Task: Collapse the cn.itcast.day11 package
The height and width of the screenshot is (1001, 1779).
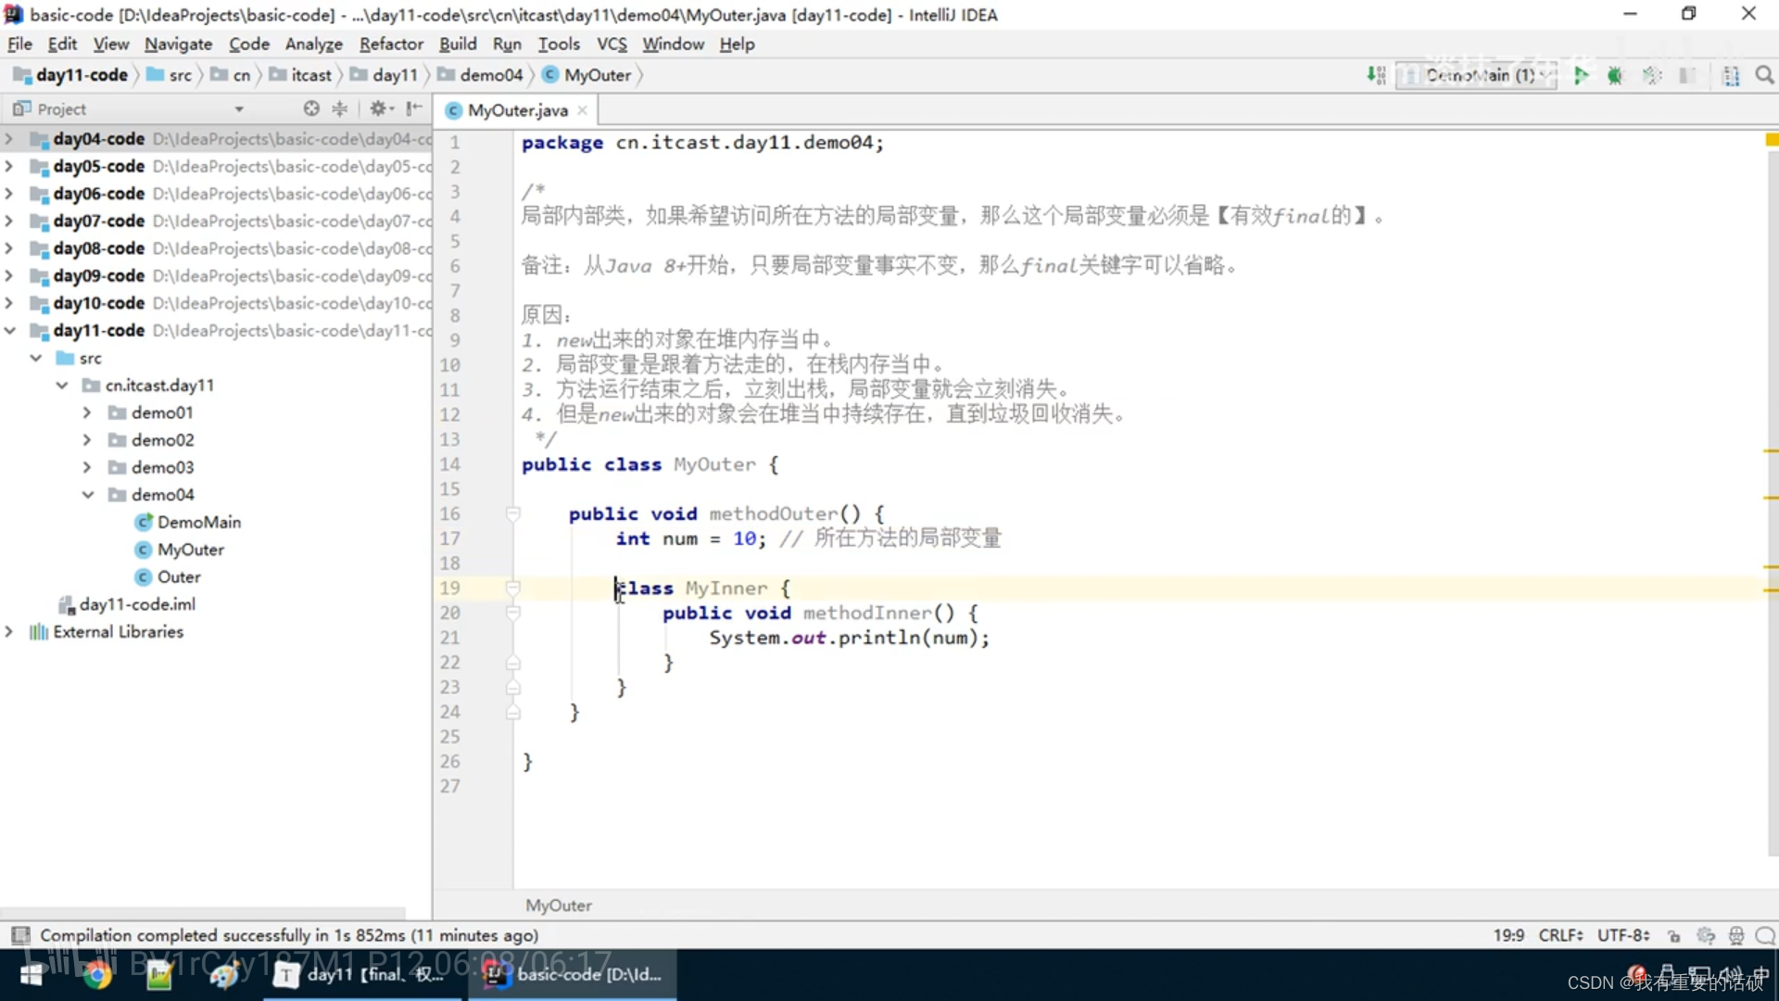Action: point(62,385)
